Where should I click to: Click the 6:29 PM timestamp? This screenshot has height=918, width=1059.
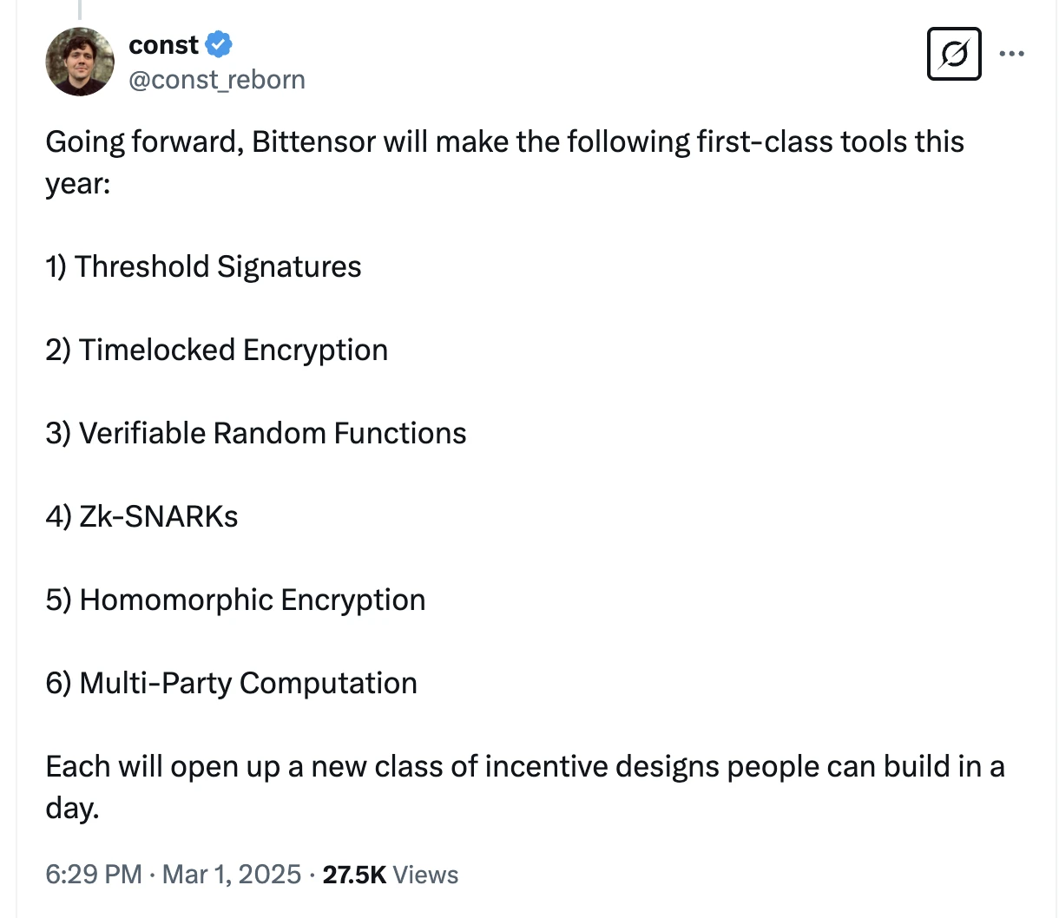point(93,874)
